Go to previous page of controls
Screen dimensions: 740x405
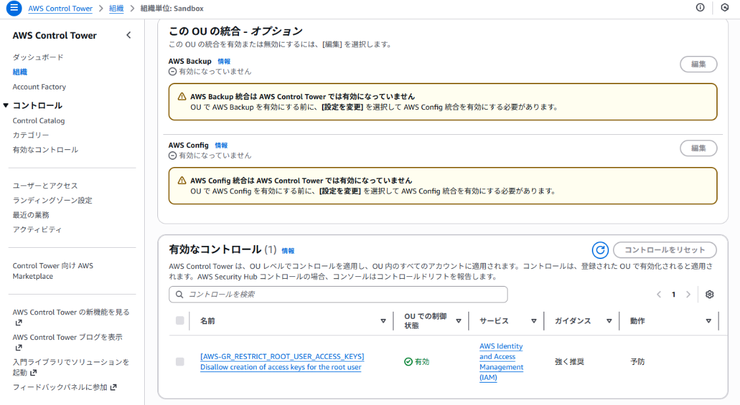point(659,295)
